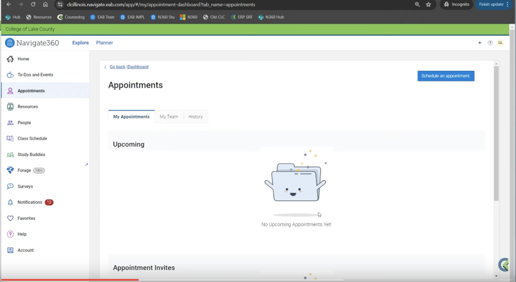This screenshot has height=282, width=516.
Task: Switch to the My Team tab
Action: [169, 117]
